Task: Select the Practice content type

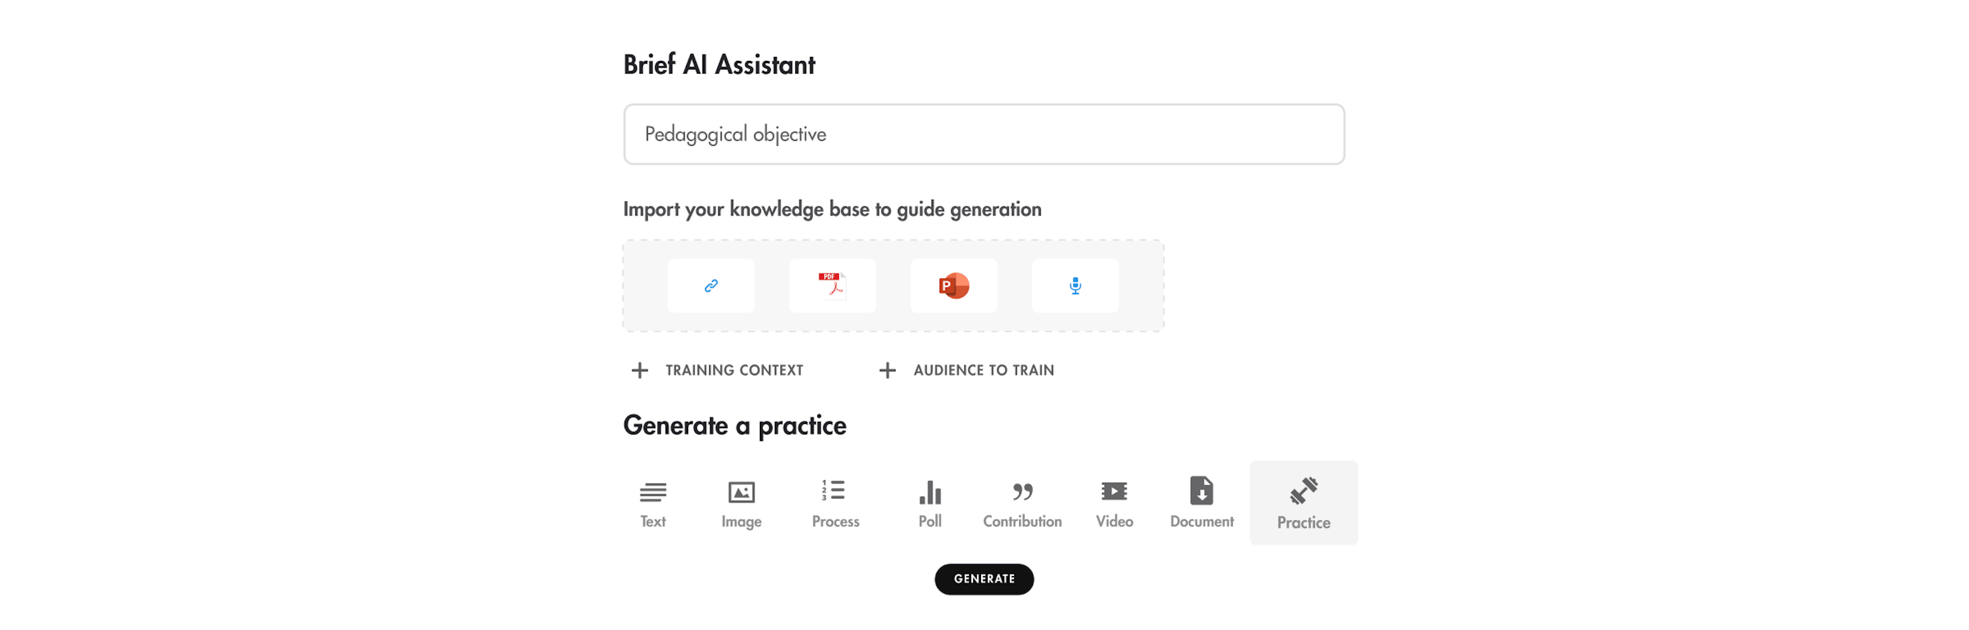Action: click(x=1303, y=502)
